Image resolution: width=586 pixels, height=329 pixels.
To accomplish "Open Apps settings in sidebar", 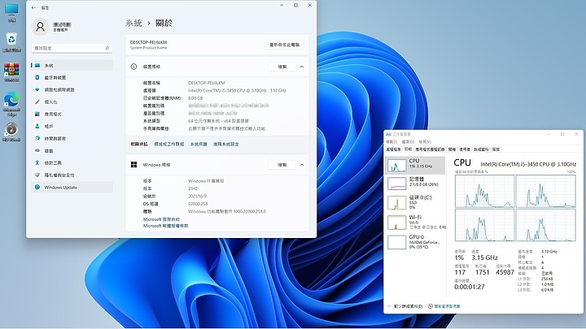I will tap(72, 115).
